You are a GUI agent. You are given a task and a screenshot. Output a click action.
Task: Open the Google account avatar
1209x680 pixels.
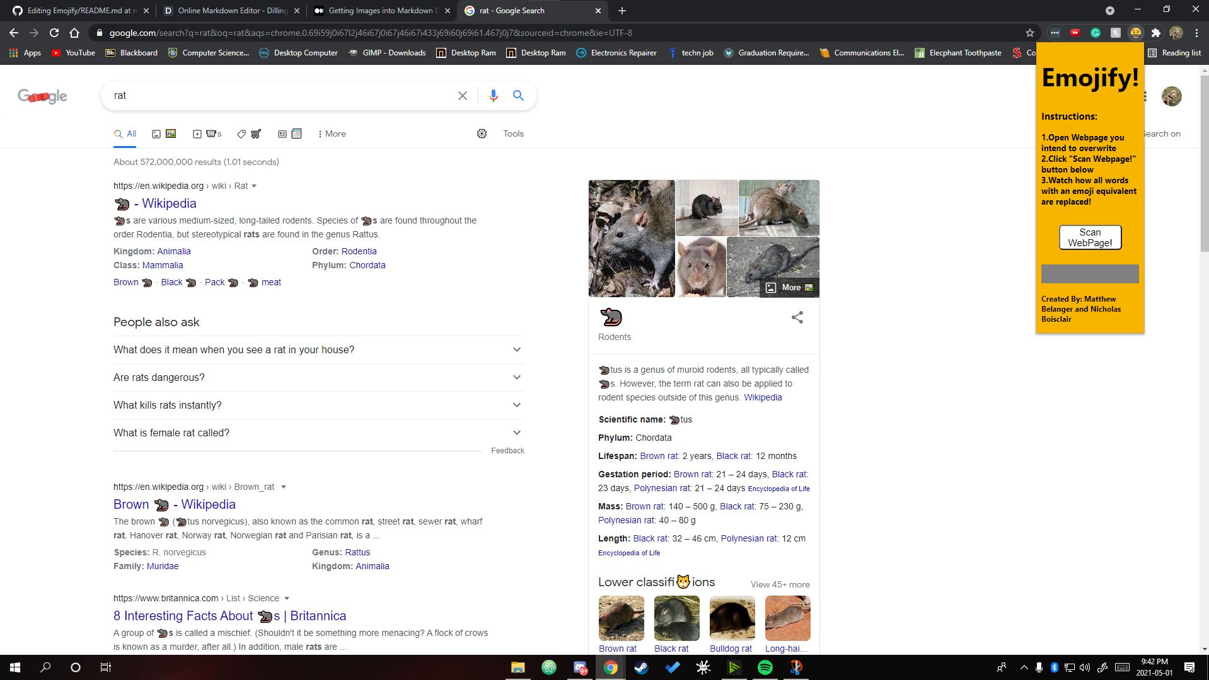(x=1171, y=96)
